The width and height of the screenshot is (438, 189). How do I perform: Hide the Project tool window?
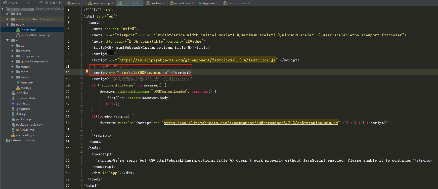pos(61,3)
